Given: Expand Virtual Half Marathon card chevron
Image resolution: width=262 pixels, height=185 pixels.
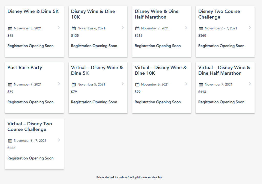Looking at the screenshot, I should (x=250, y=84).
